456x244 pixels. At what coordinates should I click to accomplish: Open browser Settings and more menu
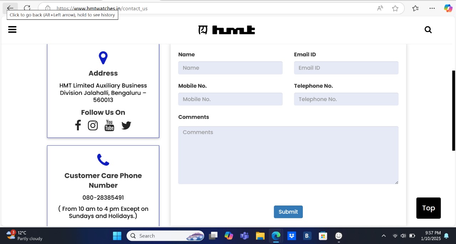[432, 8]
